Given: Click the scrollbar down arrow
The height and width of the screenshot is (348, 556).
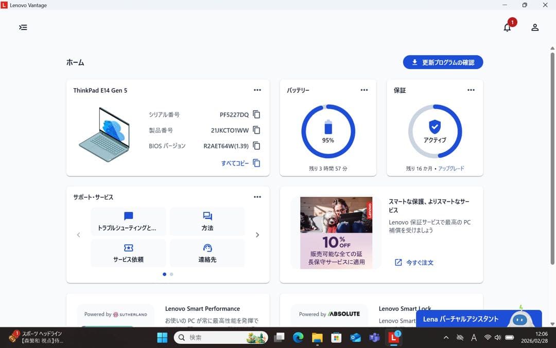Looking at the screenshot, I should (552, 324).
